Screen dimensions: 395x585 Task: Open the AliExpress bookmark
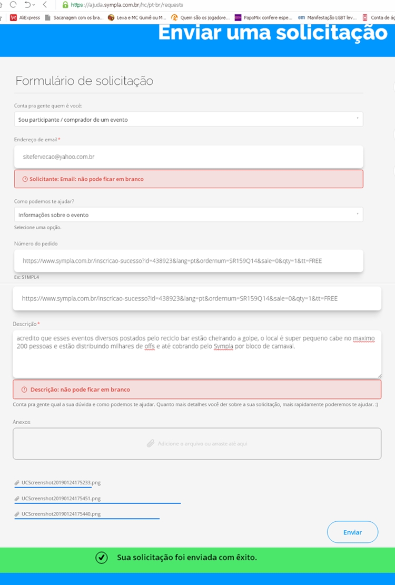[x=25, y=17]
